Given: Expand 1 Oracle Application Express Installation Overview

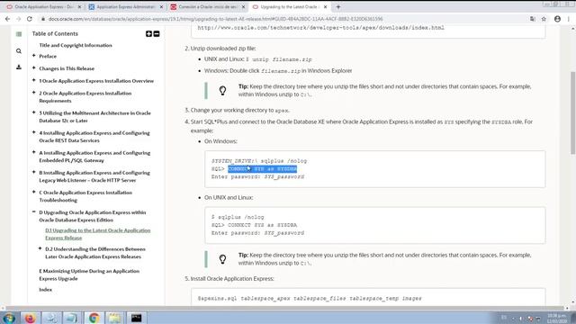Looking at the screenshot, I should click(34, 80).
